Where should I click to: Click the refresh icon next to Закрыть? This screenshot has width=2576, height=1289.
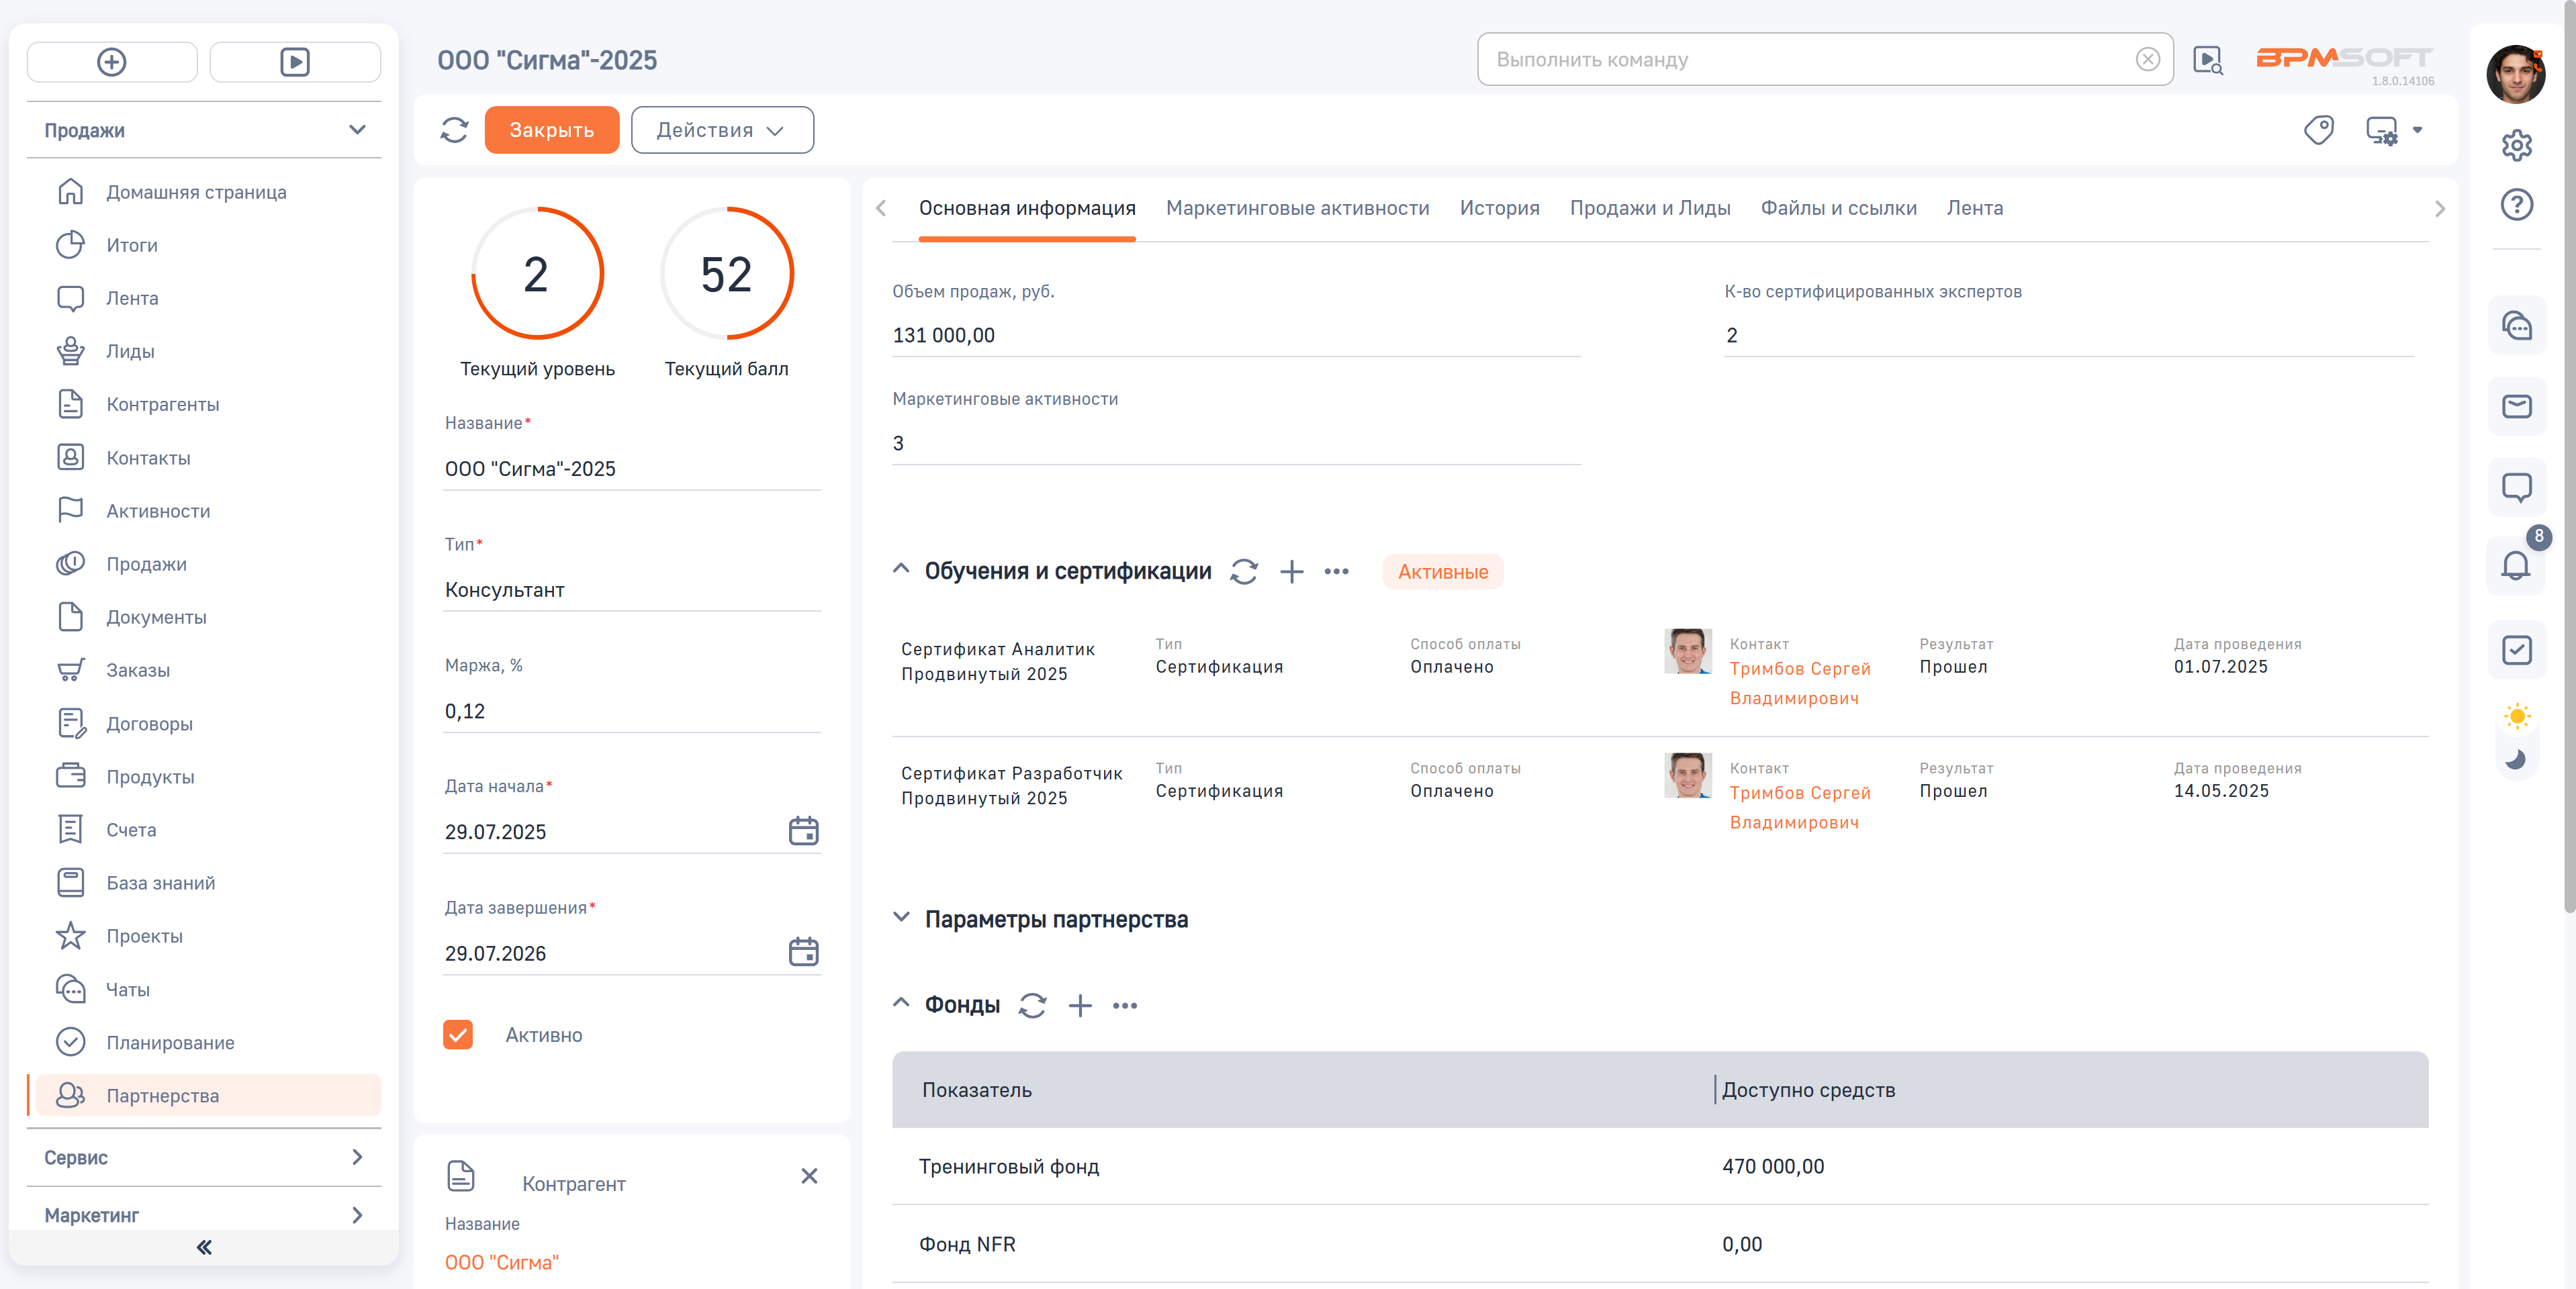point(455,130)
